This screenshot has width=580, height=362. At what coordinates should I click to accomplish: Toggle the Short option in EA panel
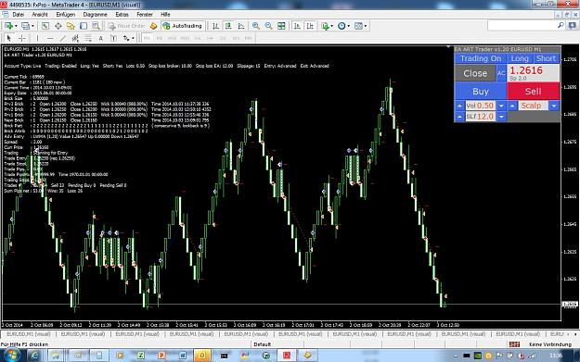point(546,58)
